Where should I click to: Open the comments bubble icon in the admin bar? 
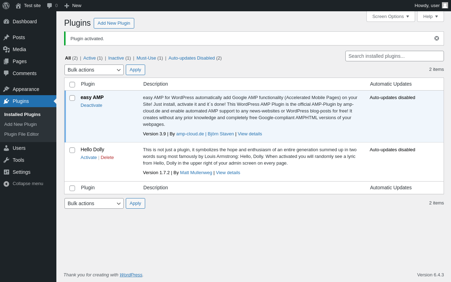click(x=50, y=6)
